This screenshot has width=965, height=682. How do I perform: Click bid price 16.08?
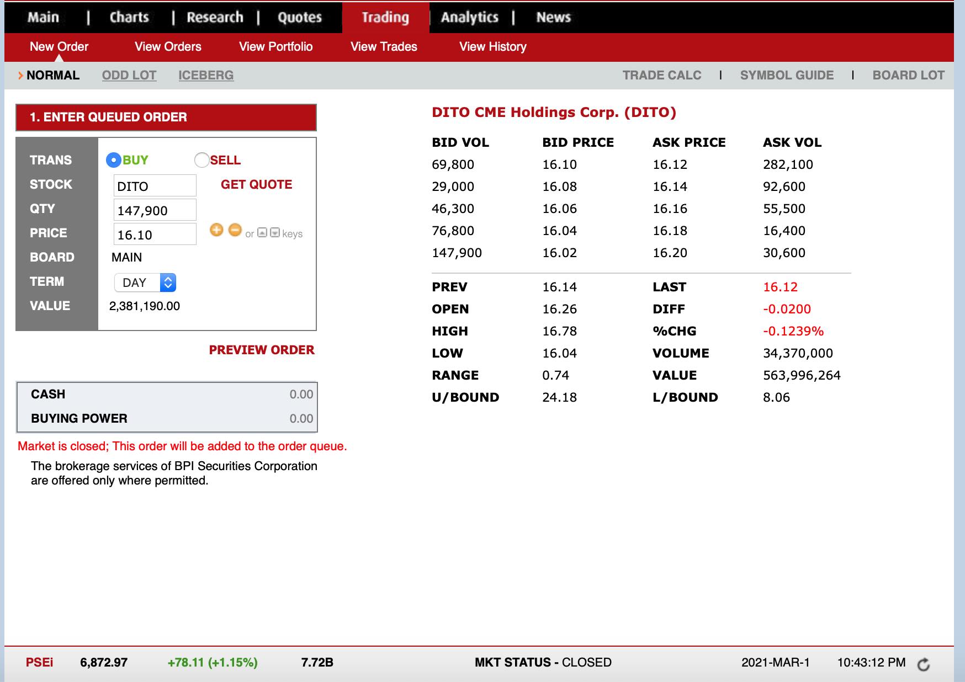[559, 187]
